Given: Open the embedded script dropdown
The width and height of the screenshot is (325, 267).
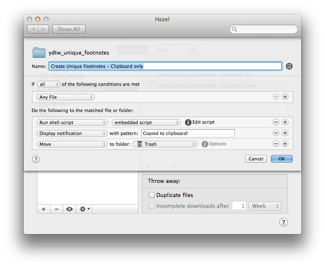Looking at the screenshot, I should (146, 122).
